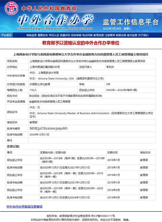Click footer ICP number 京ICP备05082117号
The width and height of the screenshot is (162, 222).
(x=103, y=216)
